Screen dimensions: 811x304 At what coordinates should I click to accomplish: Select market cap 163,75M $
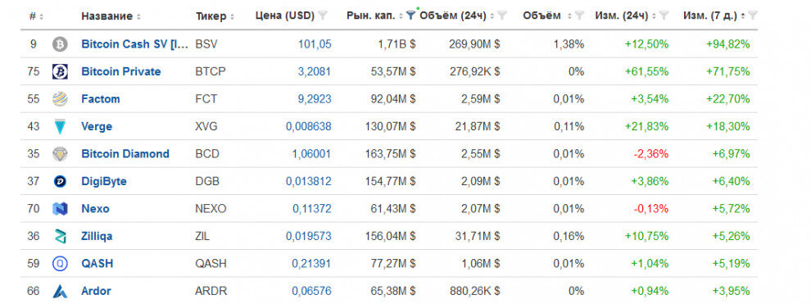coord(390,154)
